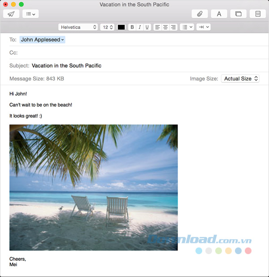Align text left
This screenshot has height=277, width=269.
coord(157,27)
